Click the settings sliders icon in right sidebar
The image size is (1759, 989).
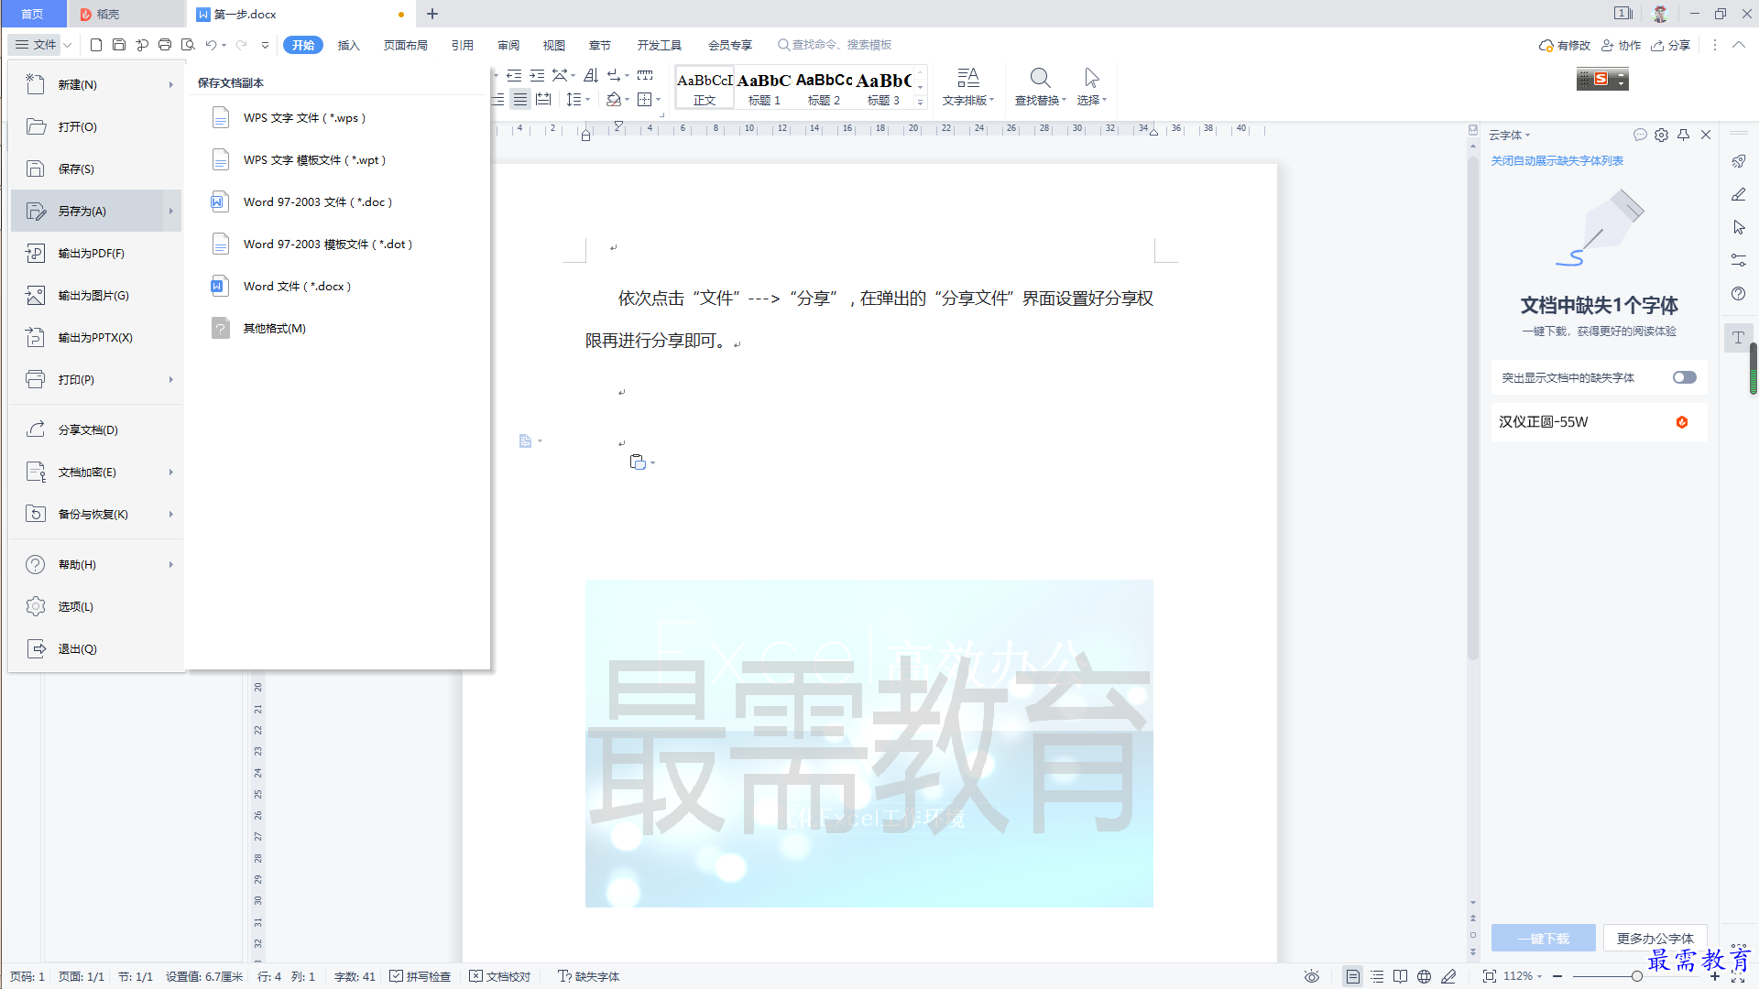(1738, 260)
